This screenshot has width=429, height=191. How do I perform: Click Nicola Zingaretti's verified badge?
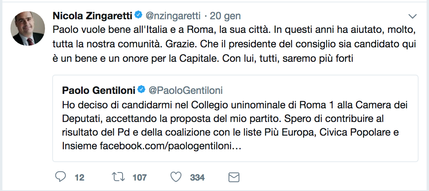pyautogui.click(x=137, y=16)
